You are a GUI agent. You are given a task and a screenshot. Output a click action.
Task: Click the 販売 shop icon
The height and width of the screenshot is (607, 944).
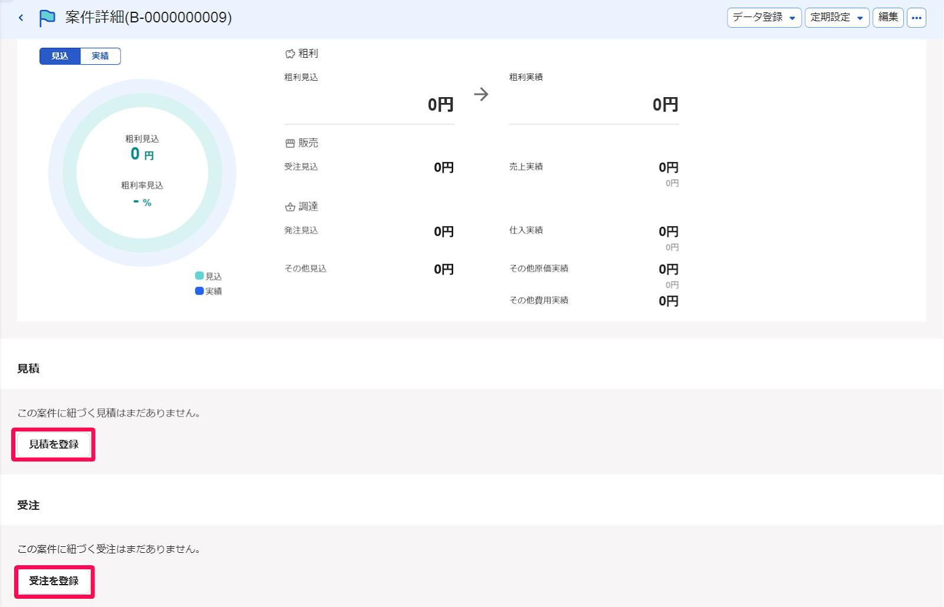tap(290, 143)
